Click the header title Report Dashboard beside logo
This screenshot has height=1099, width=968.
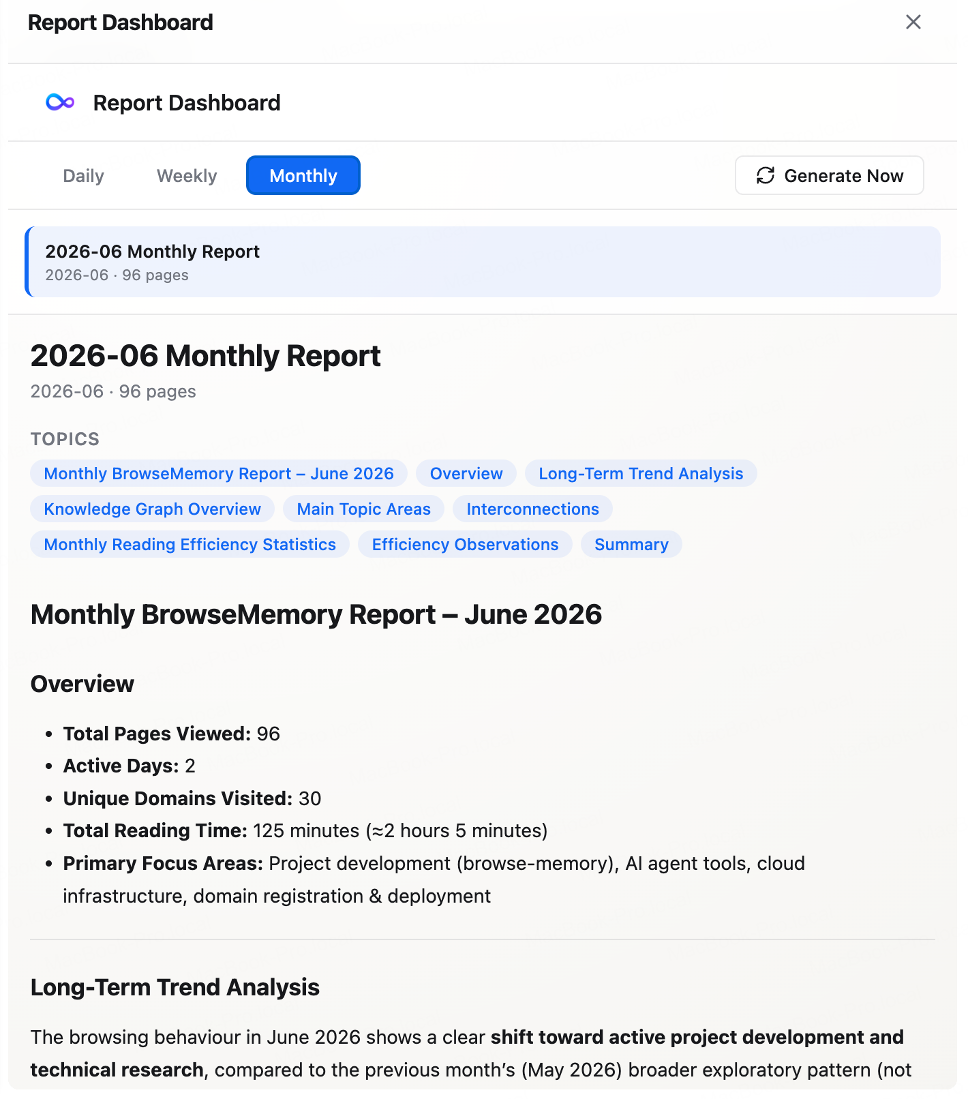[x=187, y=103]
